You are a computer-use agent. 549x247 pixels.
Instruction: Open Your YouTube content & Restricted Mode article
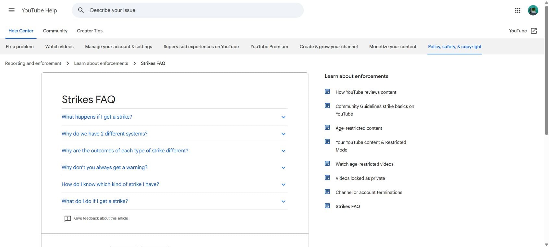[x=371, y=146]
